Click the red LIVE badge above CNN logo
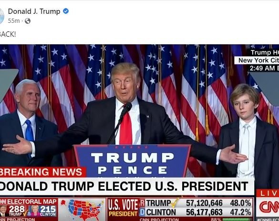 pos(268,193)
